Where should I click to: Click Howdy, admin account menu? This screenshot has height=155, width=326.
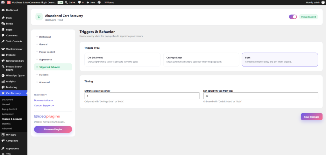pos(315,3)
